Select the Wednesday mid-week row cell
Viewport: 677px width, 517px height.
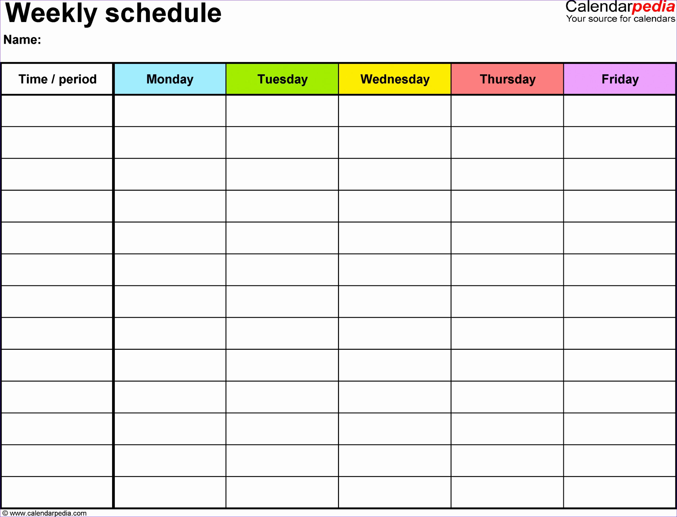pyautogui.click(x=395, y=299)
